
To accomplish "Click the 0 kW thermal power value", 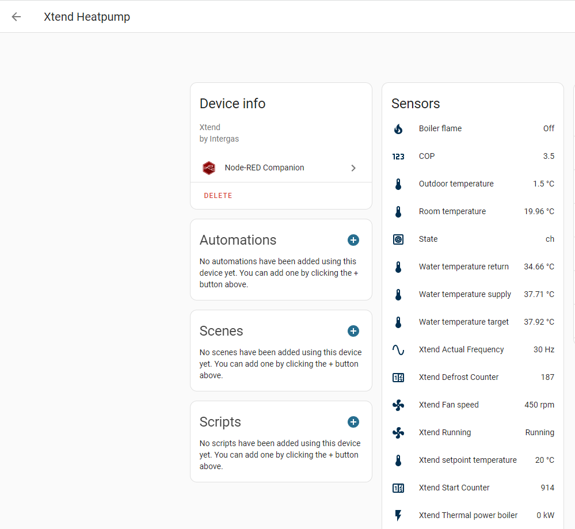I will pos(545,515).
